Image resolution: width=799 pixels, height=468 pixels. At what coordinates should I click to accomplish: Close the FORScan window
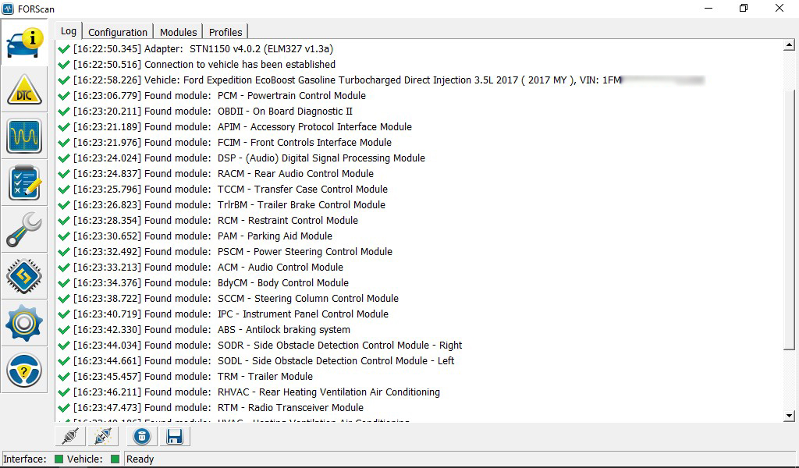(x=779, y=8)
